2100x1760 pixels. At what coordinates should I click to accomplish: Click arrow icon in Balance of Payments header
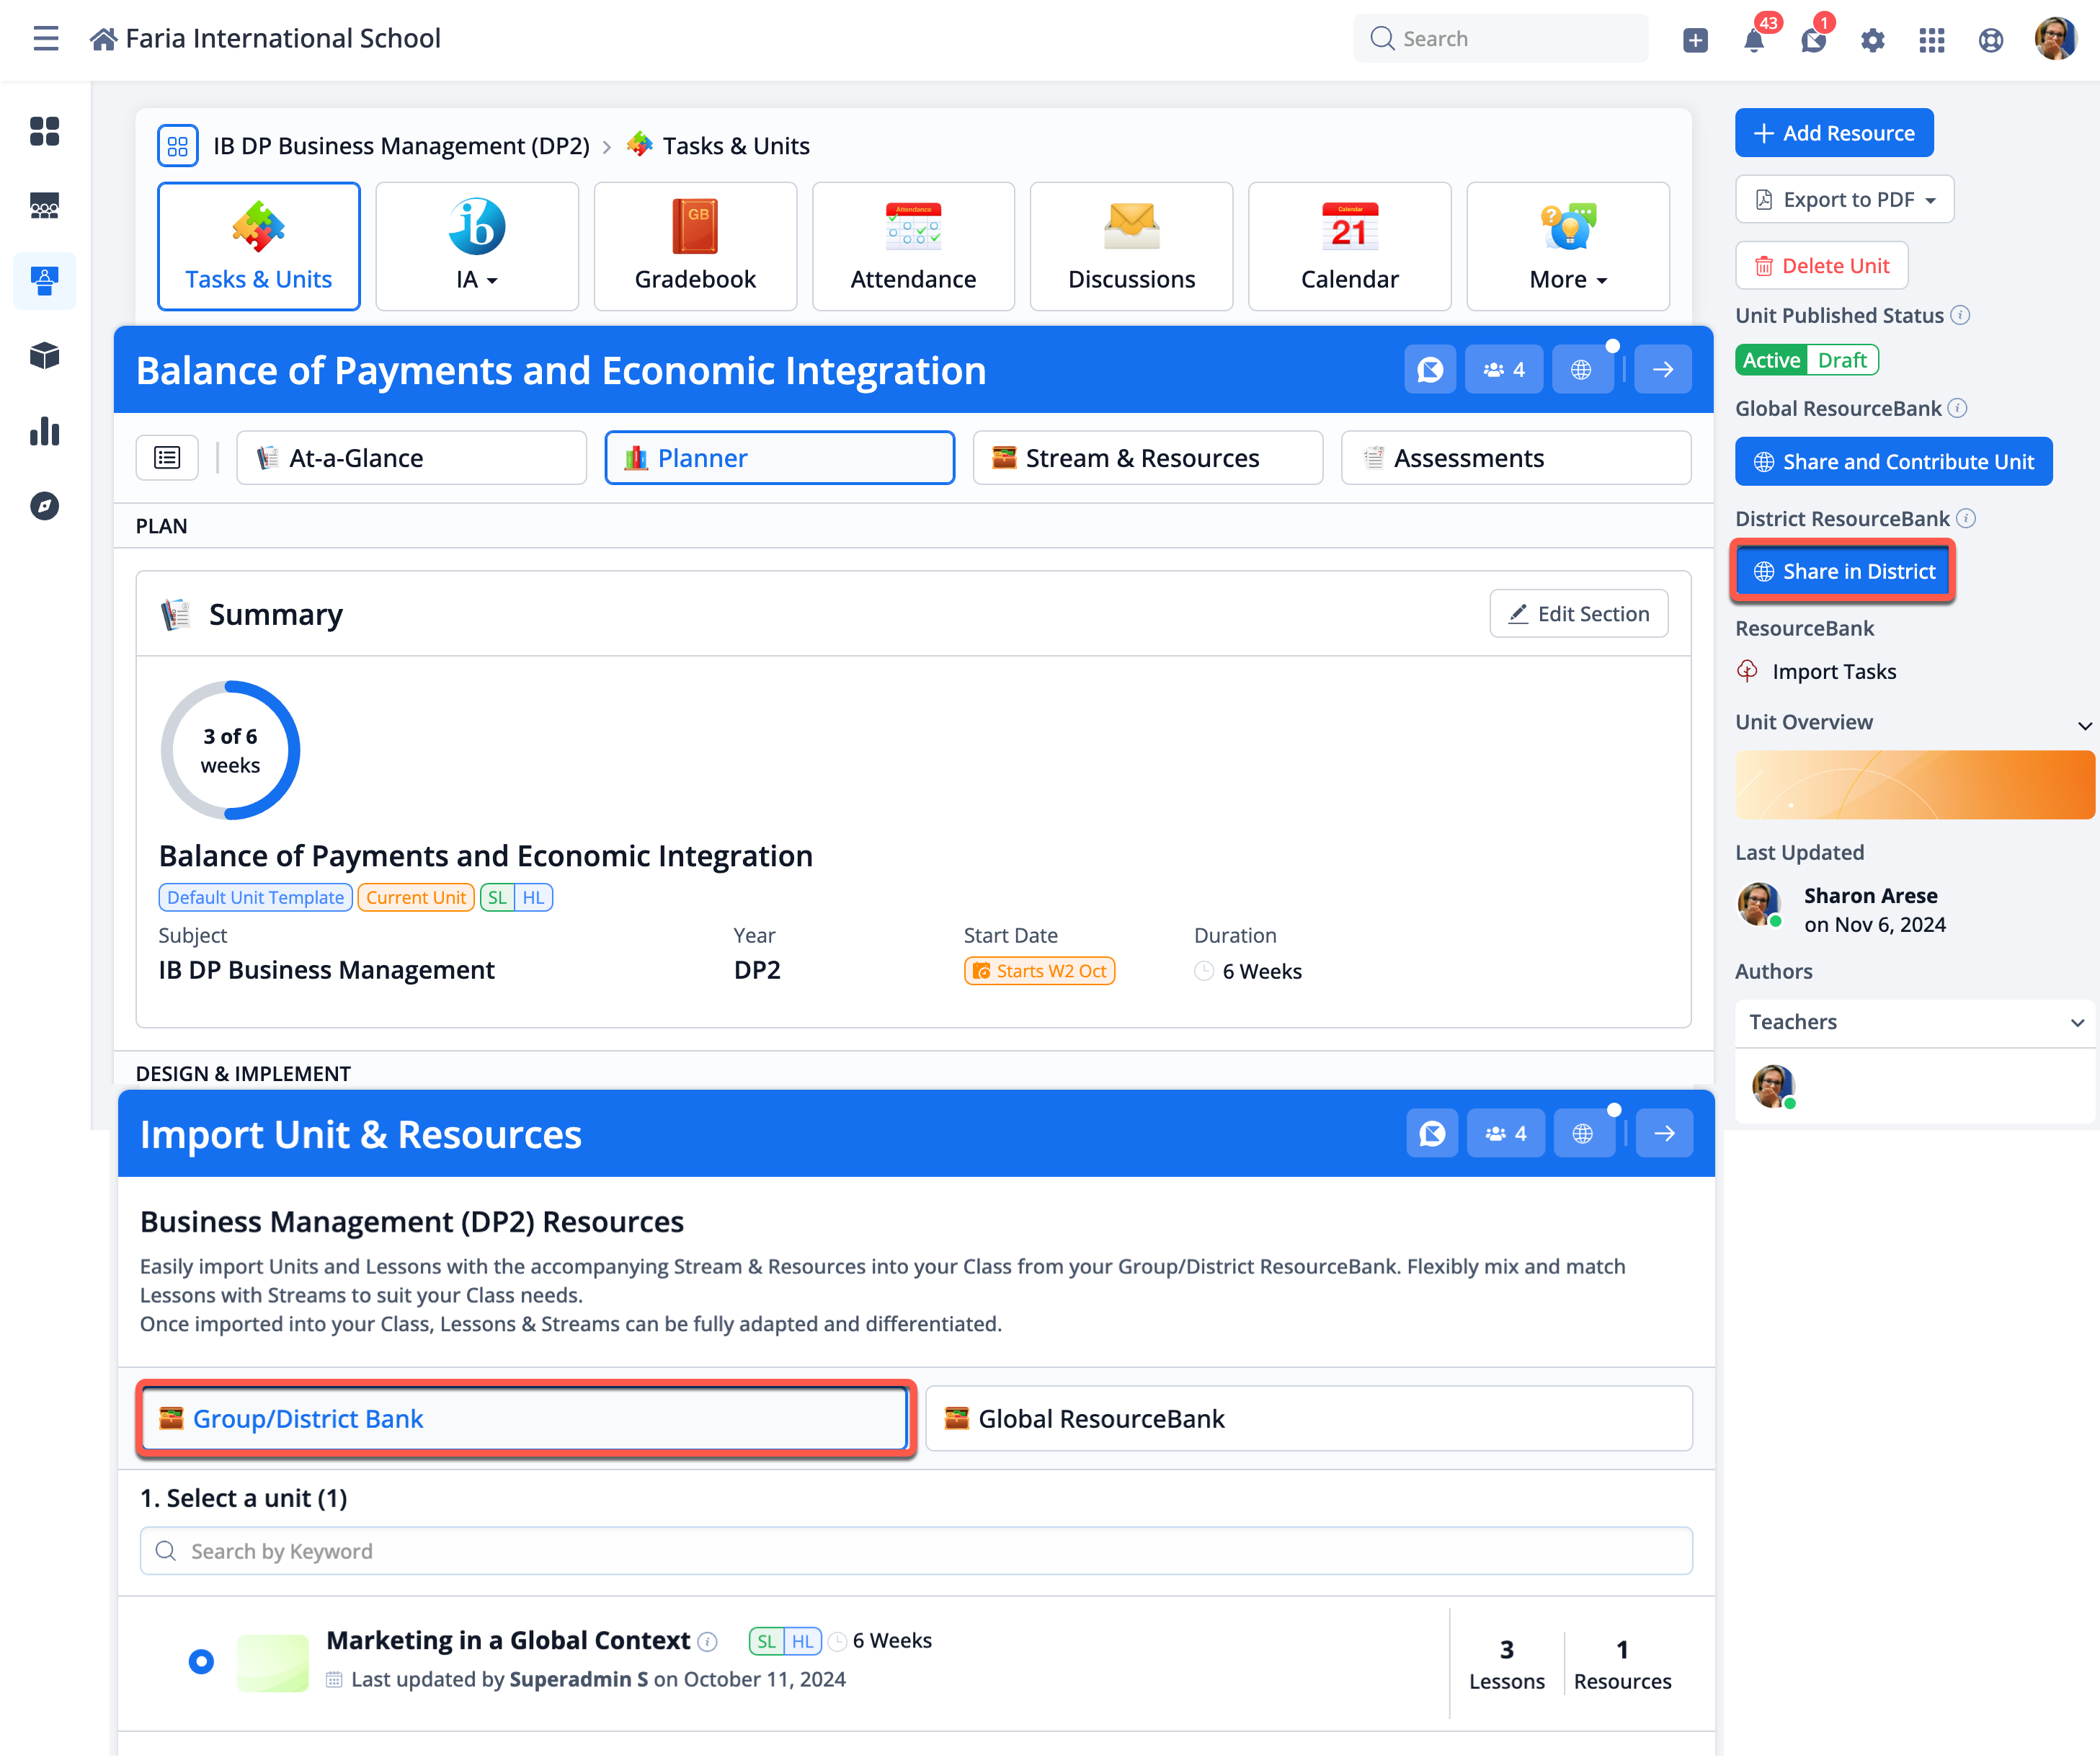pyautogui.click(x=1663, y=370)
